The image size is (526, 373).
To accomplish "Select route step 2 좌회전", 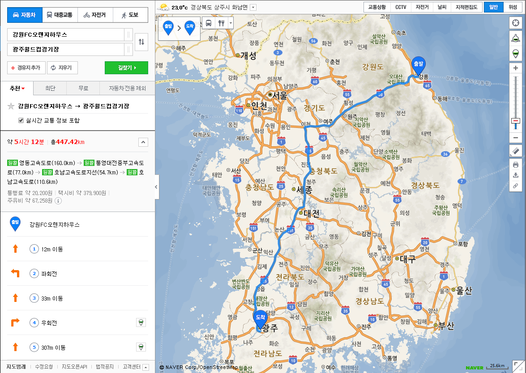I will point(77,273).
